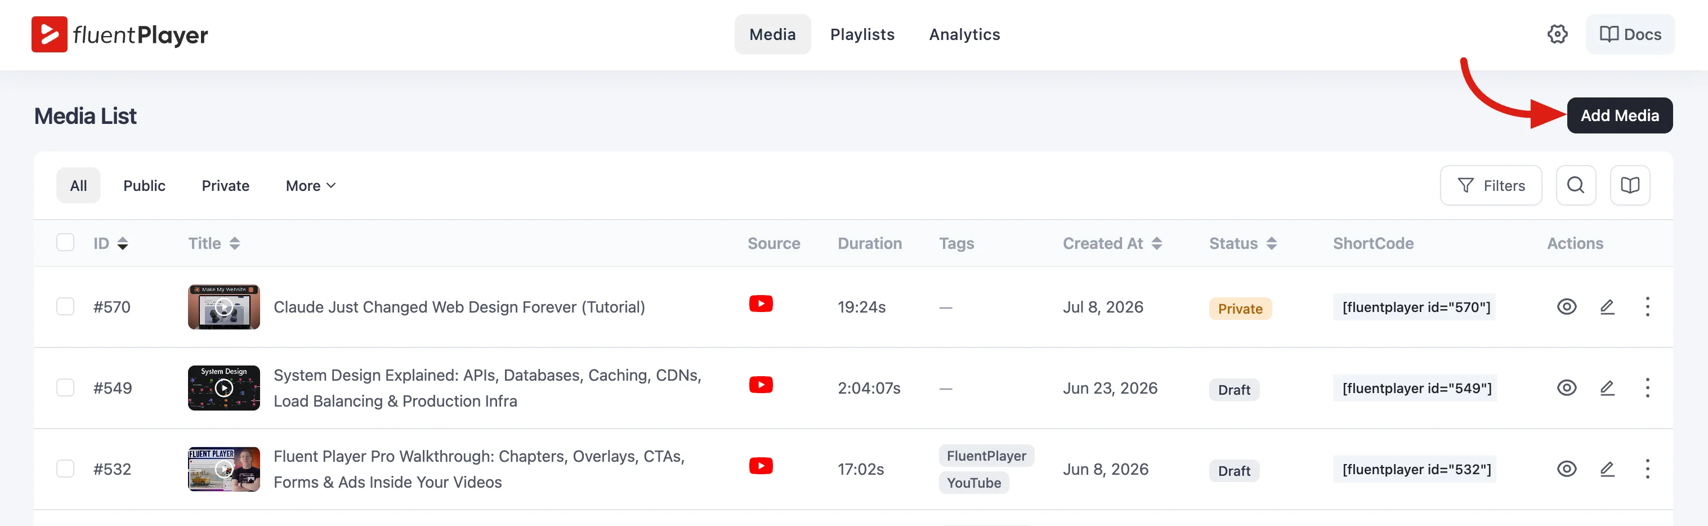Open the Filters panel

(x=1491, y=186)
